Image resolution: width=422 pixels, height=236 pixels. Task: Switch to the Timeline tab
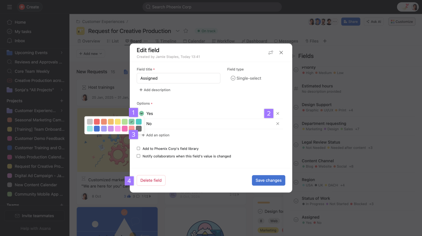pyautogui.click(x=166, y=41)
